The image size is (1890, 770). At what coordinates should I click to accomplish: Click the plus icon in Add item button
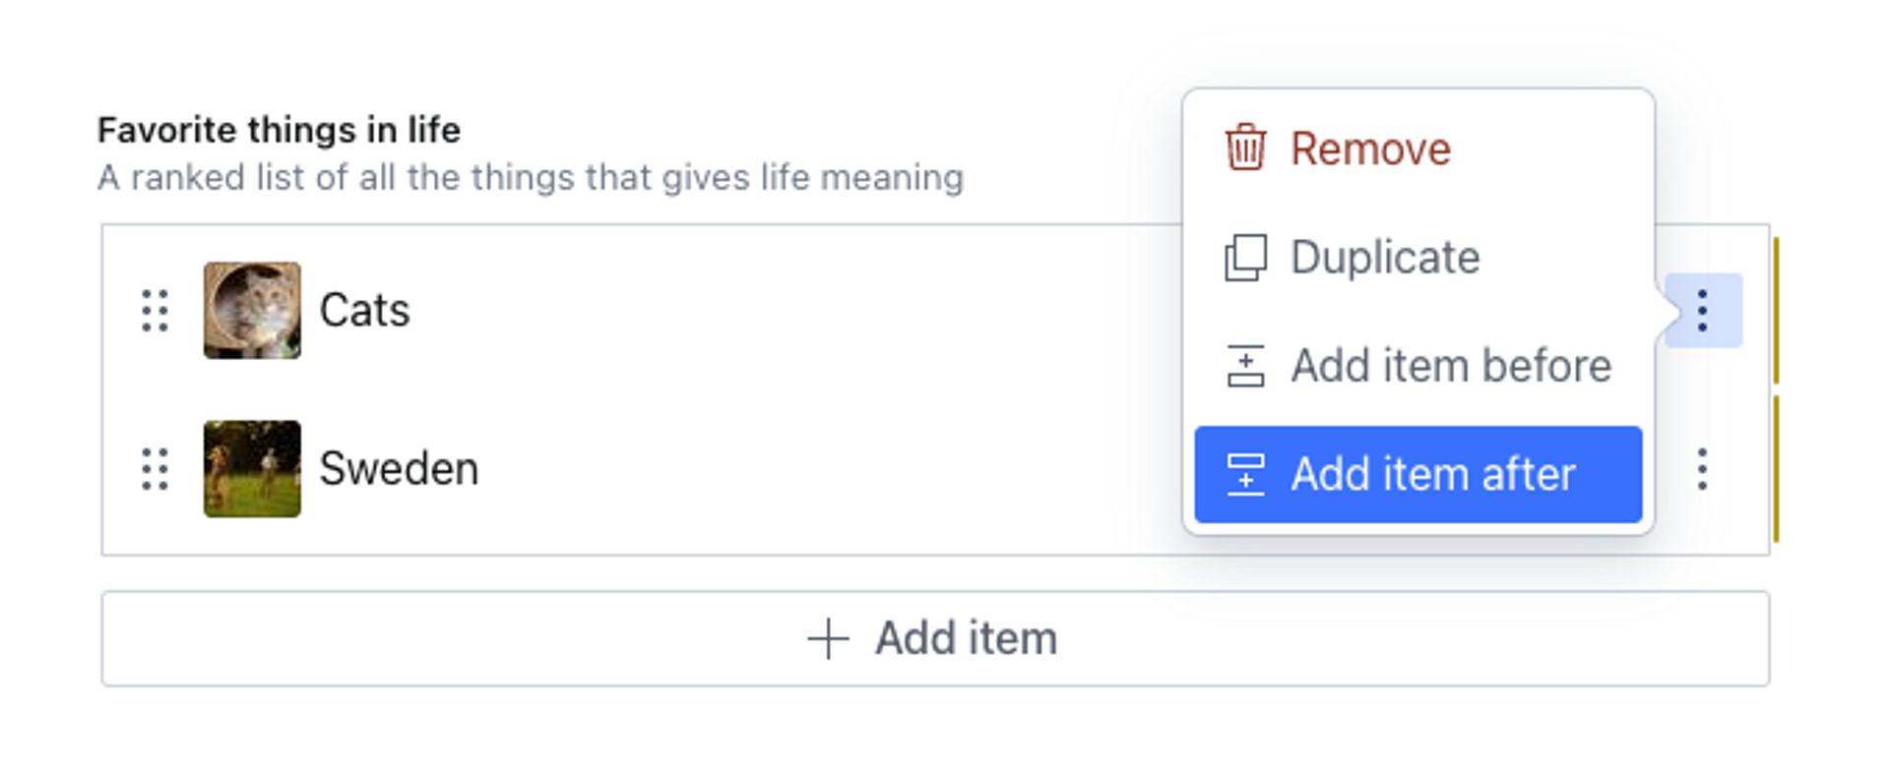coord(828,638)
